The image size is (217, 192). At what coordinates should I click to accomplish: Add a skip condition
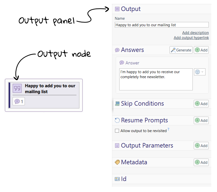[201, 103]
